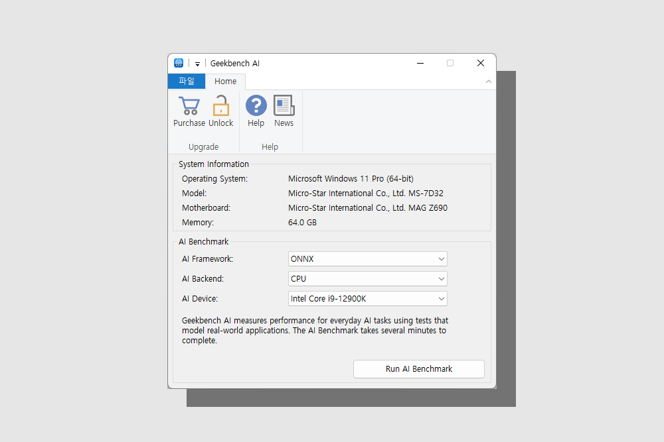The width and height of the screenshot is (664, 442).
Task: Click the Memory value 64.0 GB
Action: (x=302, y=223)
